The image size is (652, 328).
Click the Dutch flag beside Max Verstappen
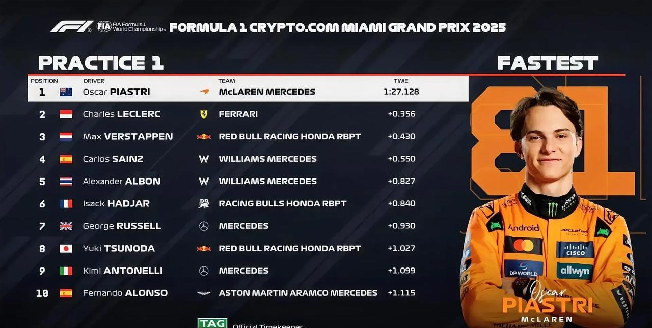point(66,137)
